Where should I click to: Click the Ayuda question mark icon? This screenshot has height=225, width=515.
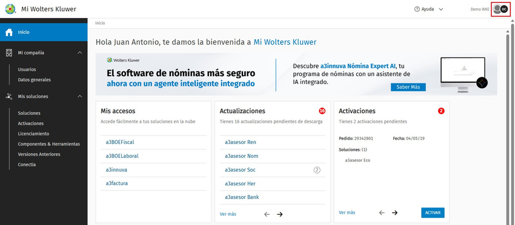click(x=417, y=9)
